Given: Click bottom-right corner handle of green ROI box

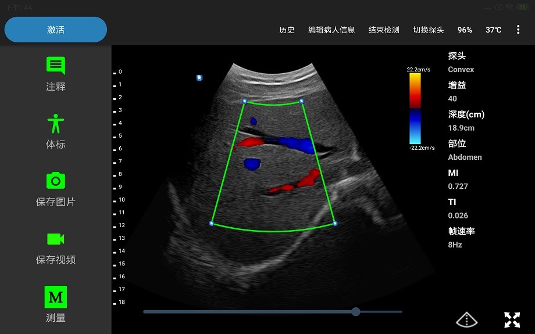Looking at the screenshot, I should (335, 223).
